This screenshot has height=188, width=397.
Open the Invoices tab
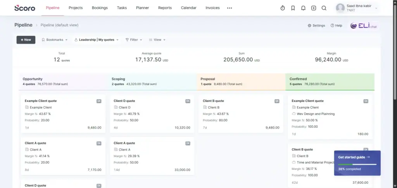point(213,8)
